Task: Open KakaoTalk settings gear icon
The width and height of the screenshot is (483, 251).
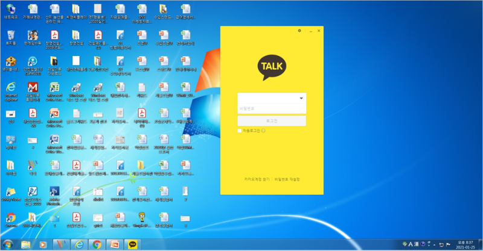Action: pos(299,31)
